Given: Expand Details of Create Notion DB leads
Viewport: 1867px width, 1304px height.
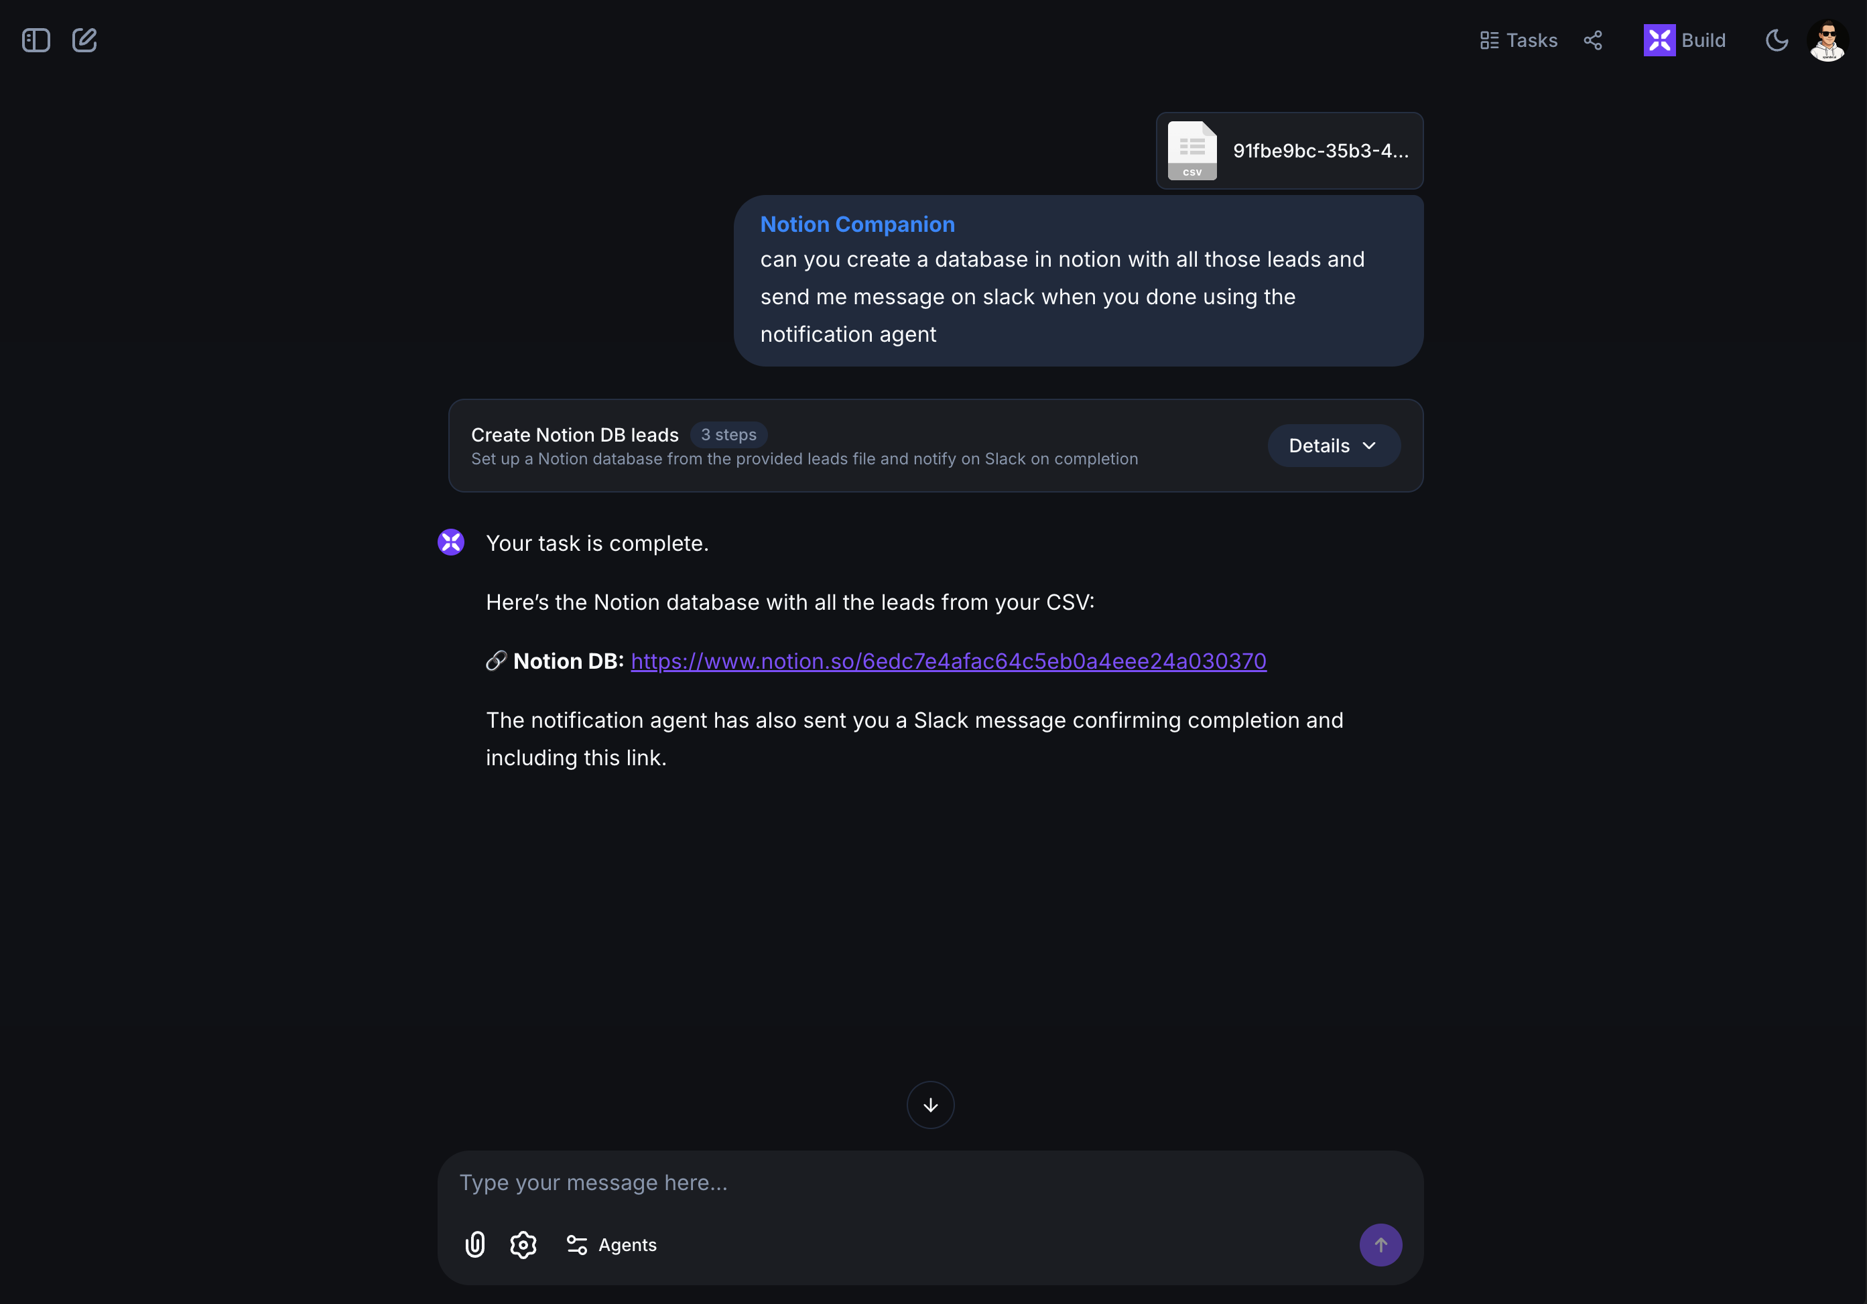Looking at the screenshot, I should pyautogui.click(x=1332, y=445).
